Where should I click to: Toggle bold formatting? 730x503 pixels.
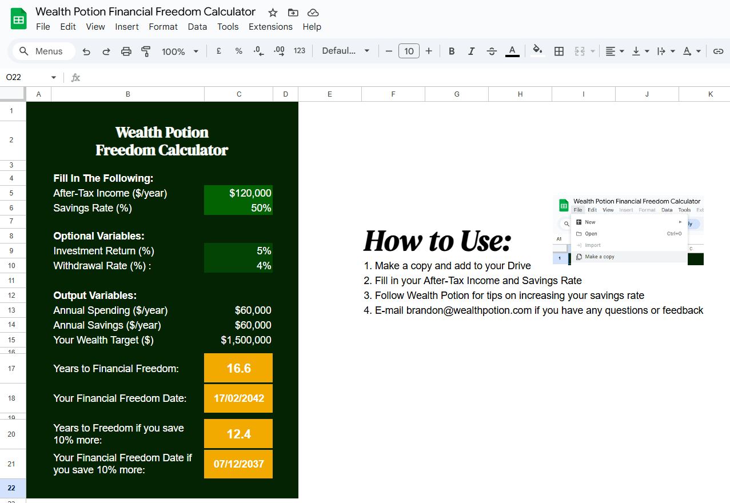452,51
